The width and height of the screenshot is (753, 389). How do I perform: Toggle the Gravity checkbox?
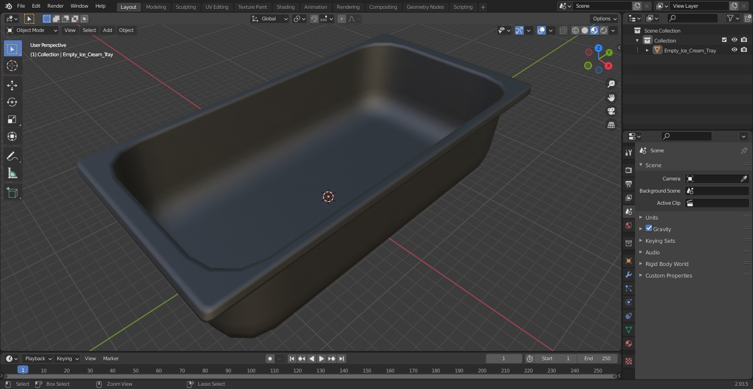click(649, 228)
